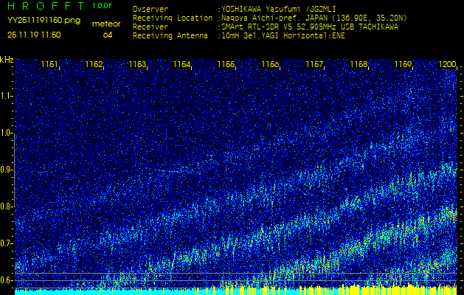The height and width of the screenshot is (295, 464).
Task: Select the 10mH 3el.YAGI Horizontal:ENE text
Action: point(283,36)
